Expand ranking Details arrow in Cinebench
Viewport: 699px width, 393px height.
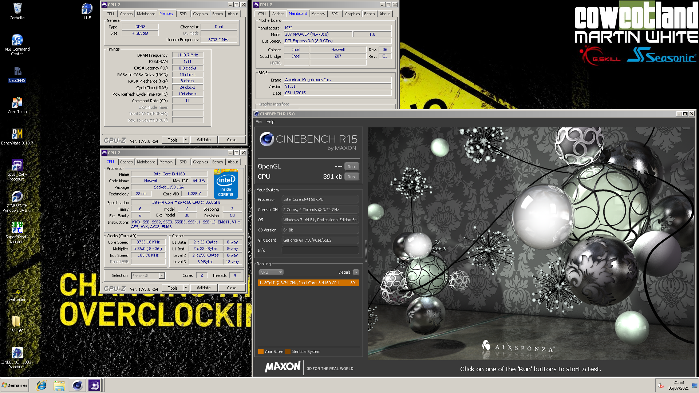coord(356,272)
